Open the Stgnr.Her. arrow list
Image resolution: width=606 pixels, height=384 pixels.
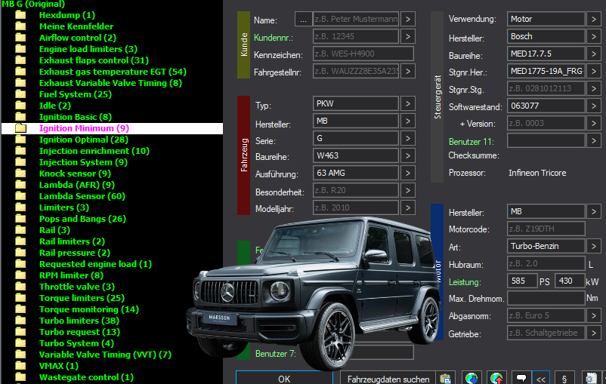[594, 71]
